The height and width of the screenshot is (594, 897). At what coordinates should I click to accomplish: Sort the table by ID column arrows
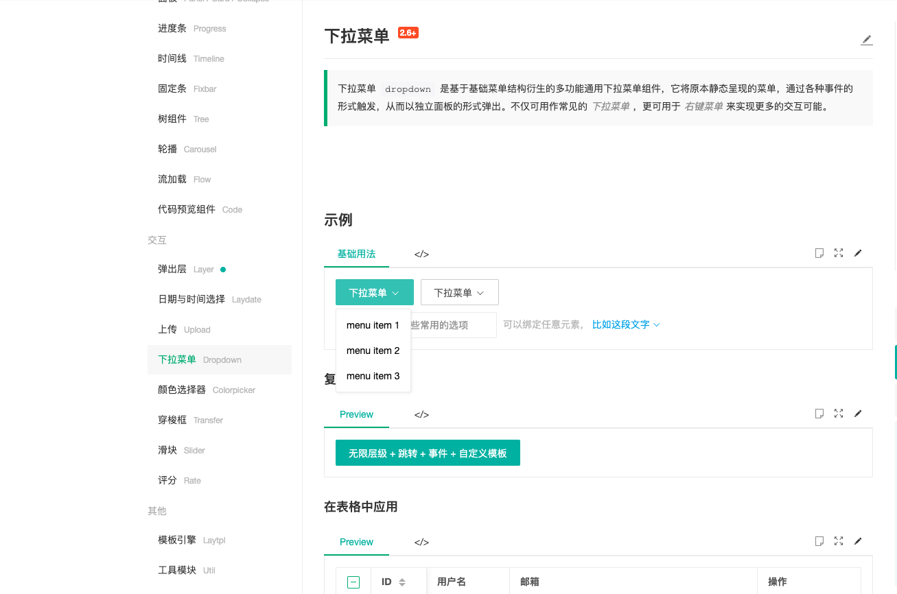click(x=402, y=582)
